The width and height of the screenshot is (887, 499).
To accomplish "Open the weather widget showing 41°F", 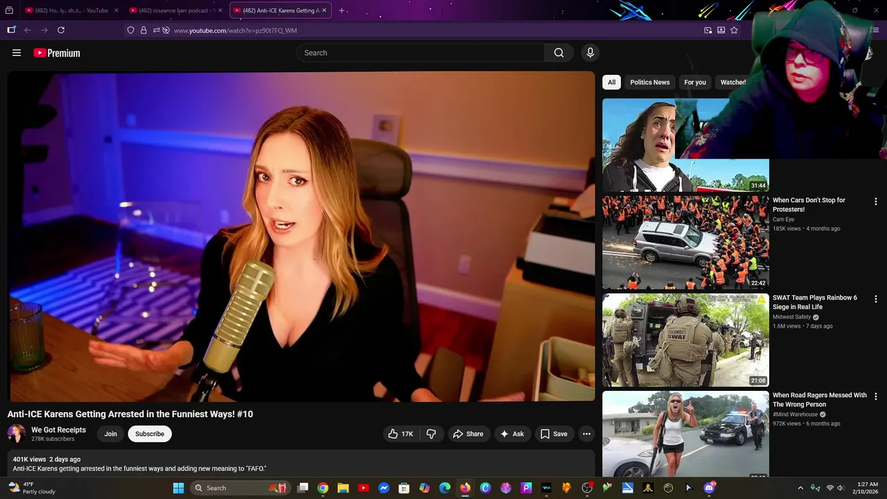I will click(31, 488).
